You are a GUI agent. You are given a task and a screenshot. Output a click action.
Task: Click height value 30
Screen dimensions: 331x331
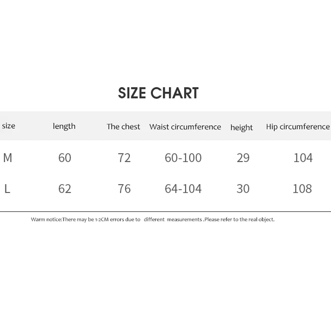pyautogui.click(x=243, y=189)
